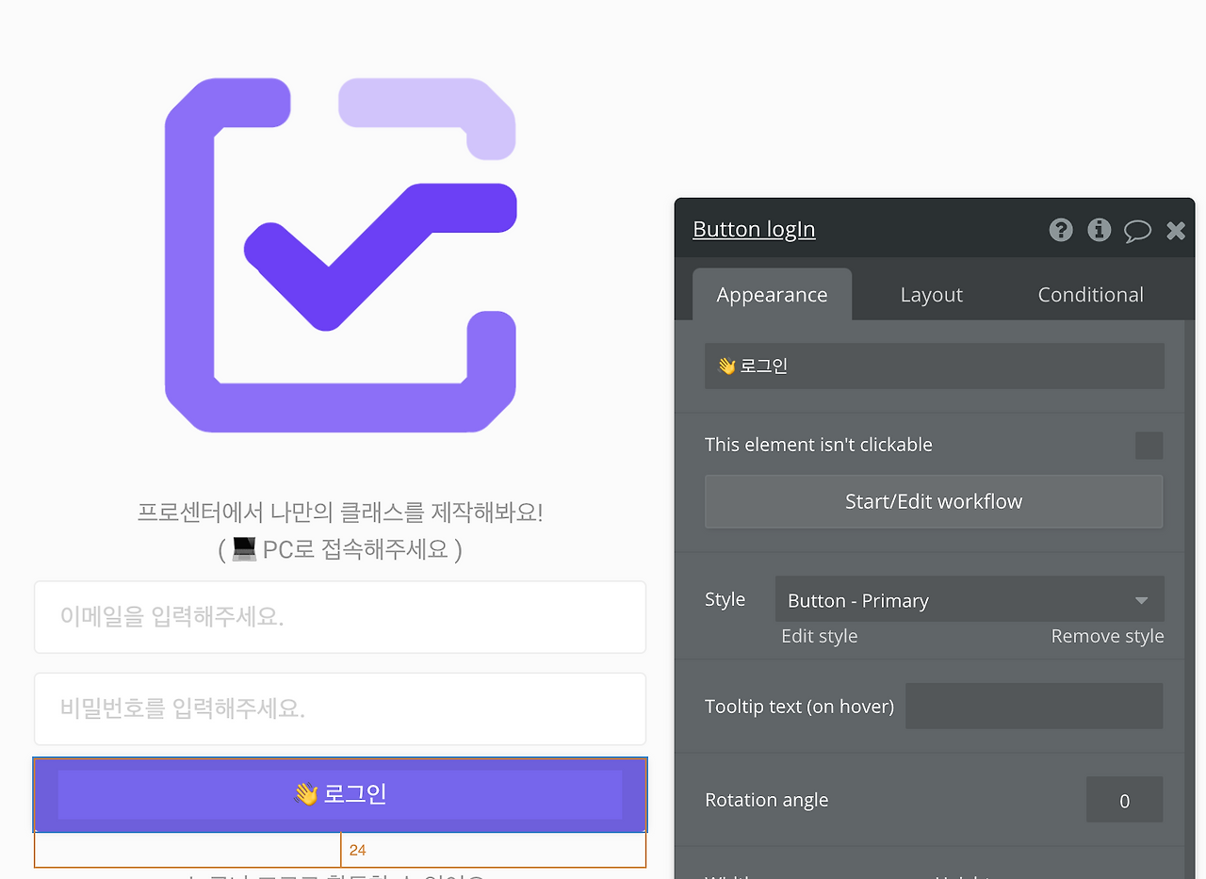
Task: Click the email input field on canvas
Action: pyautogui.click(x=340, y=617)
